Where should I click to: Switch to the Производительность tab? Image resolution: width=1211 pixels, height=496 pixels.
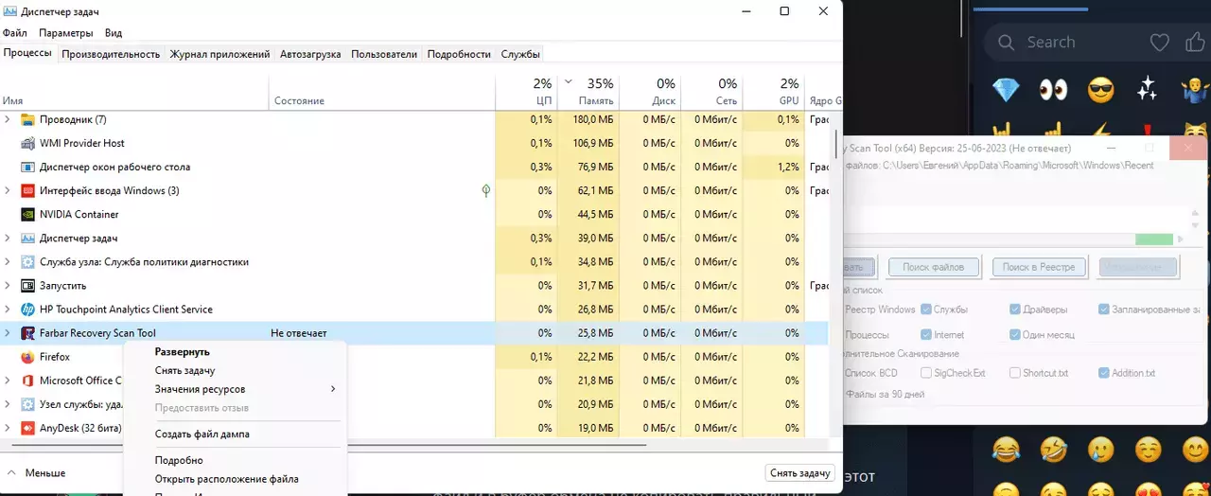click(111, 54)
